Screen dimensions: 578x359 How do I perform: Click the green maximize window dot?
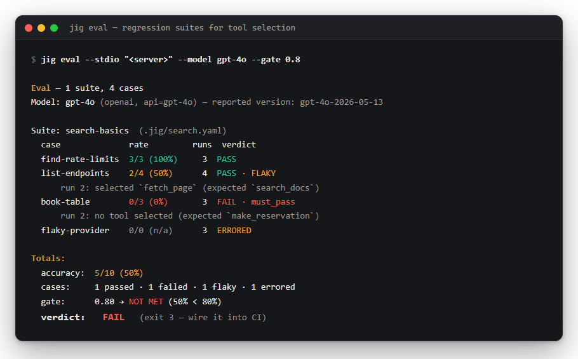click(54, 28)
